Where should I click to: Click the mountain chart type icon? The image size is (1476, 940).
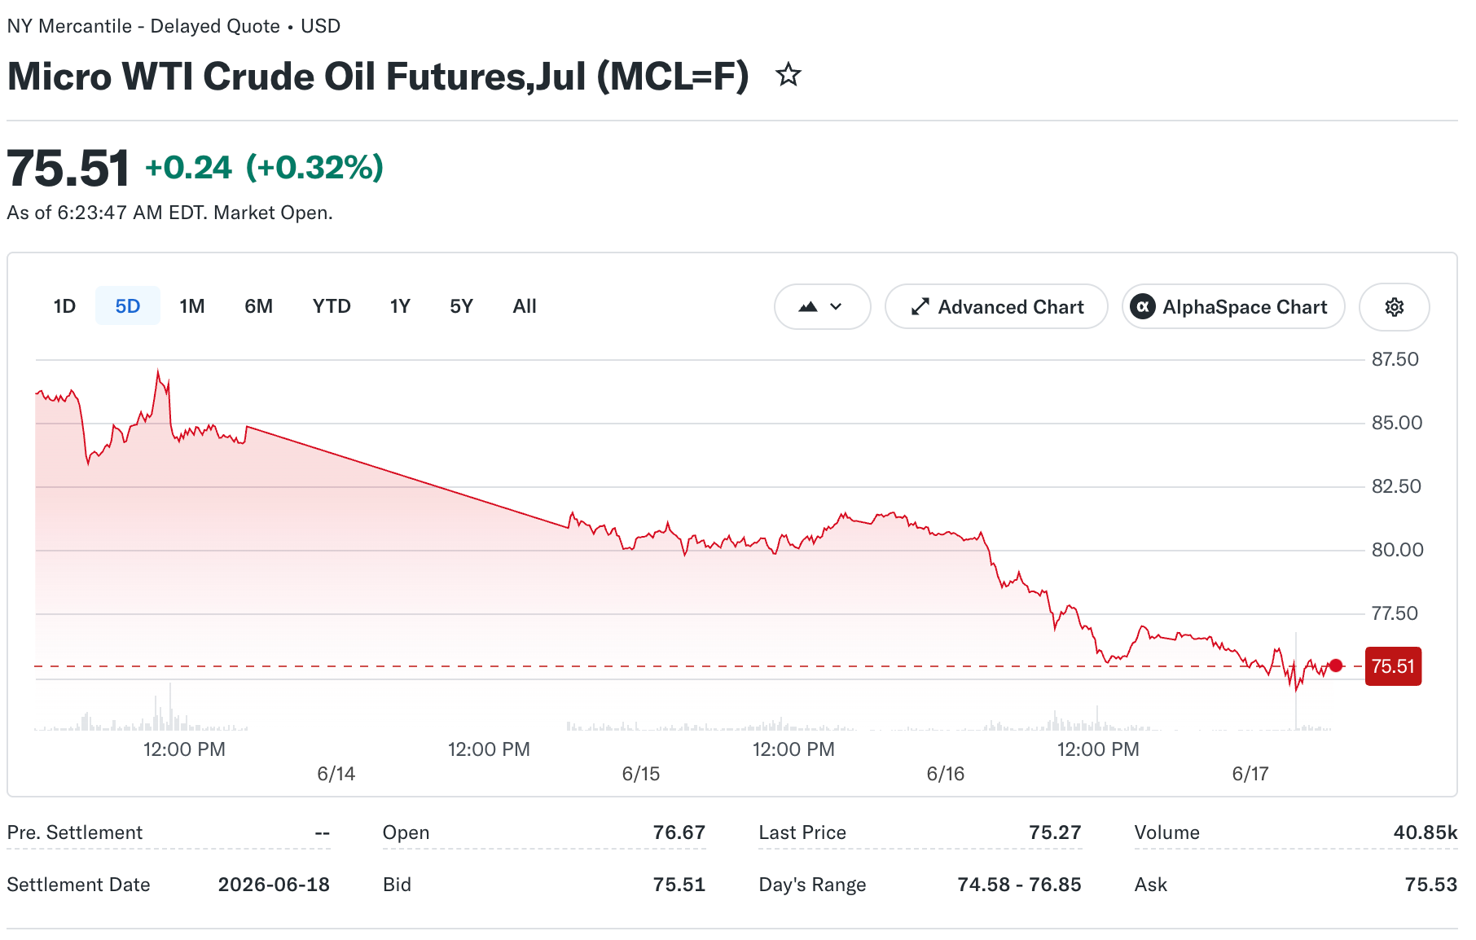[807, 307]
